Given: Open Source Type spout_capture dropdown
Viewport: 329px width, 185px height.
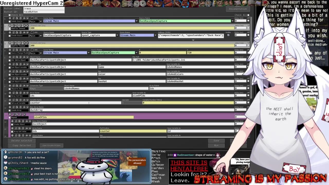Looking at the screenshot, I should click(x=117, y=35).
